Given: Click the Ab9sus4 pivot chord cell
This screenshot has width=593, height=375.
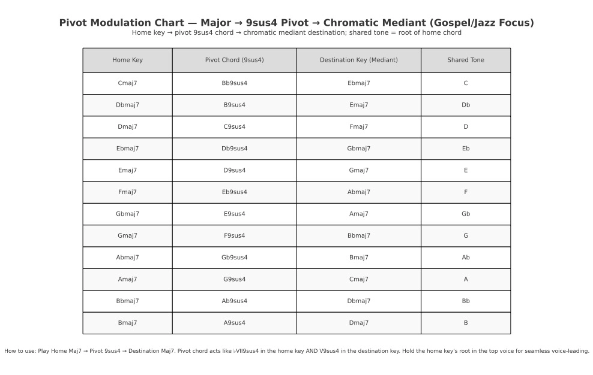Looking at the screenshot, I should (x=234, y=301).
